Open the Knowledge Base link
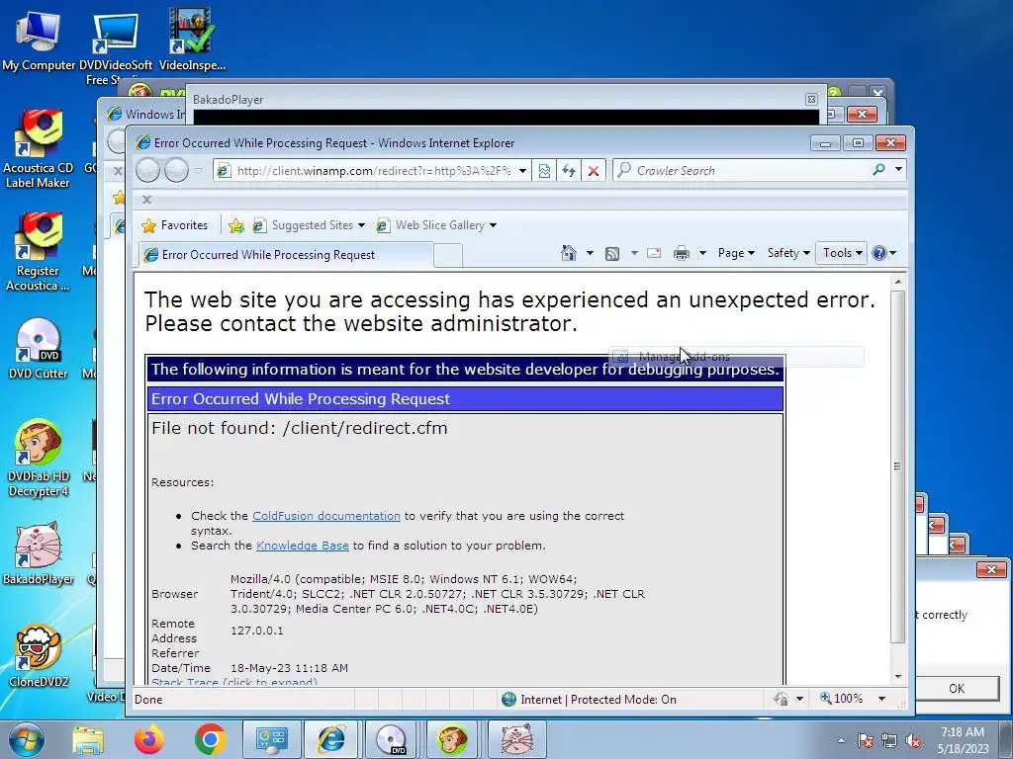1013x759 pixels. [303, 546]
